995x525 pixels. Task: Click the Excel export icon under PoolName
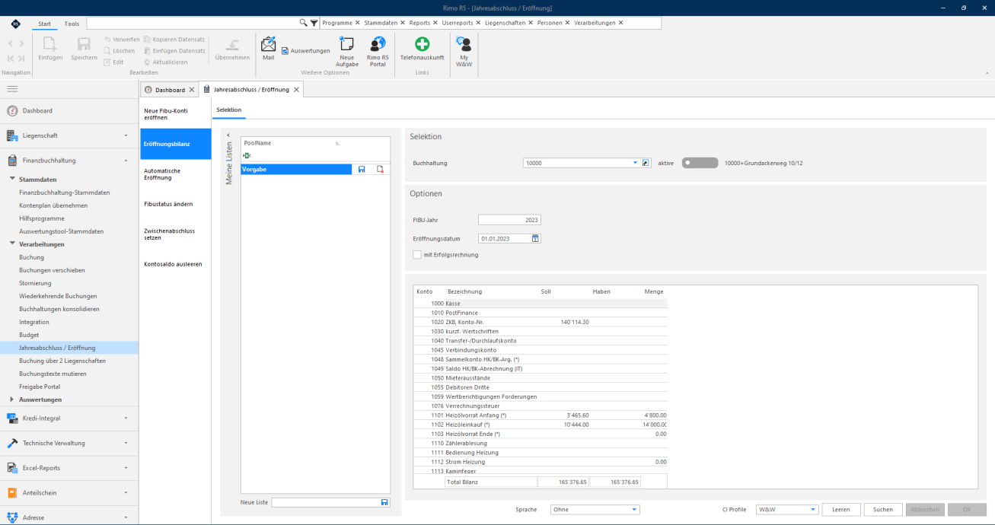[247, 155]
